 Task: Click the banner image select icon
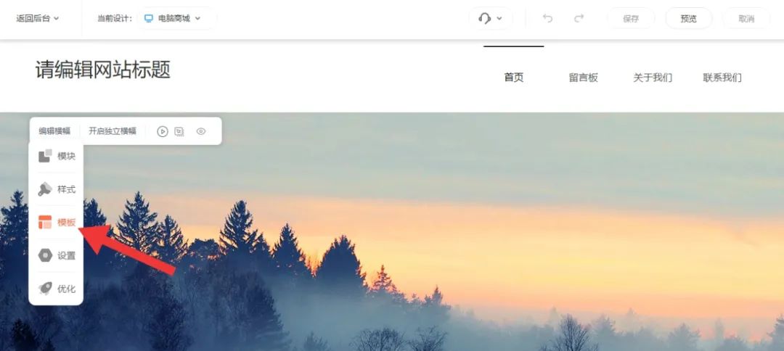179,131
